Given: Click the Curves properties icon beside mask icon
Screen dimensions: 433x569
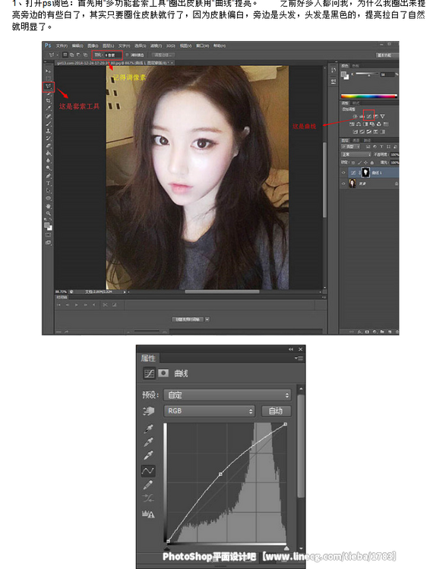Looking at the screenshot, I should coord(149,373).
